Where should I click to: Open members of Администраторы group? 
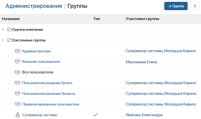161,51
